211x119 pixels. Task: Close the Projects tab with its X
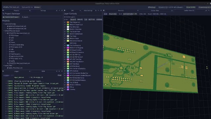30,11
